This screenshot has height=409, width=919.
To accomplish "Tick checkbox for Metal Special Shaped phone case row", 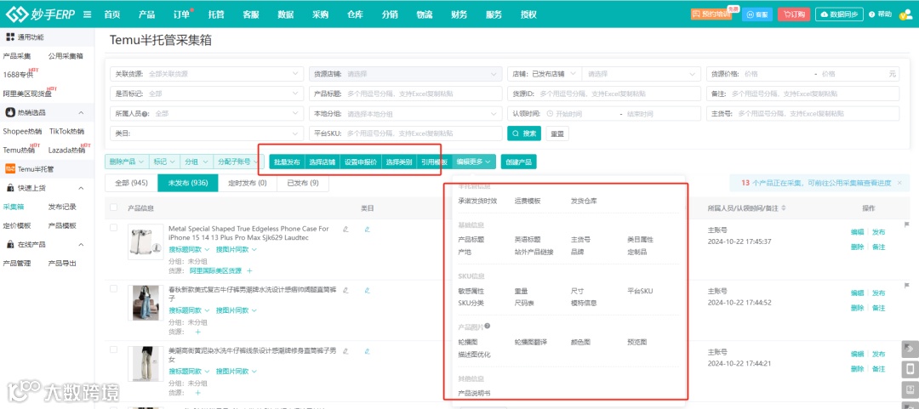I will (114, 228).
